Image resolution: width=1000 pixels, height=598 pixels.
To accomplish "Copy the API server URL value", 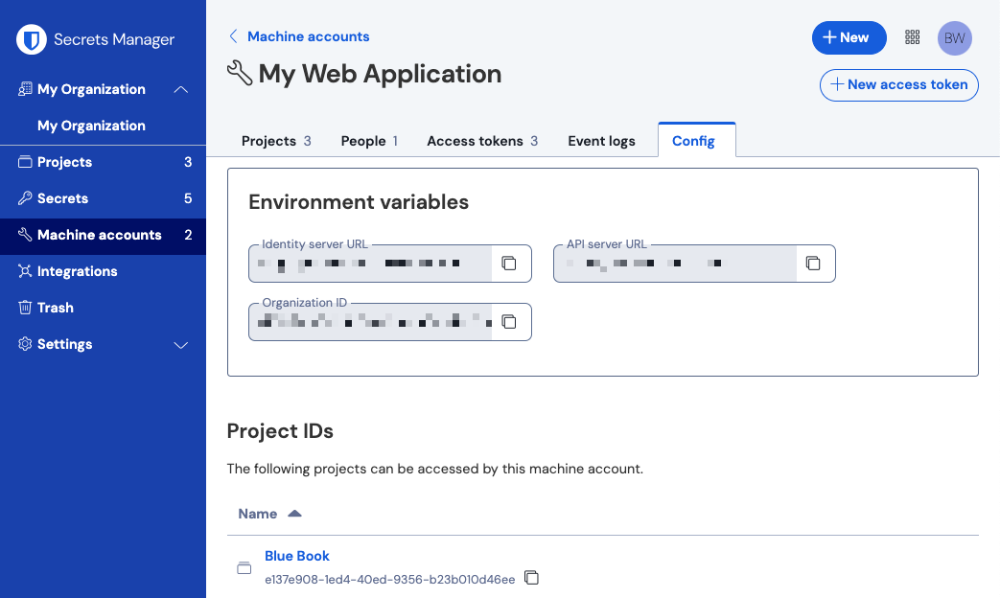I will [813, 264].
